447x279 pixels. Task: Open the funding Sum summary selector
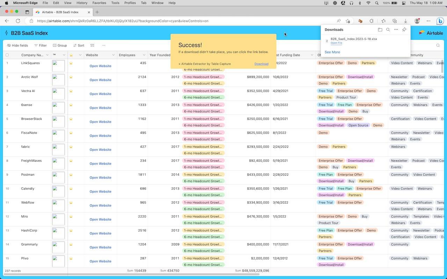pos(252,271)
